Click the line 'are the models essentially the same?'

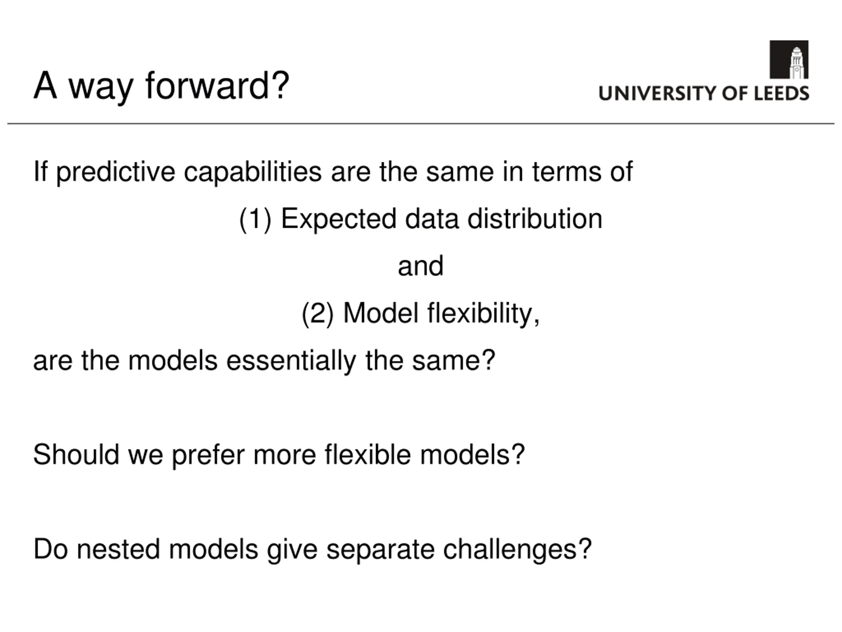(264, 361)
